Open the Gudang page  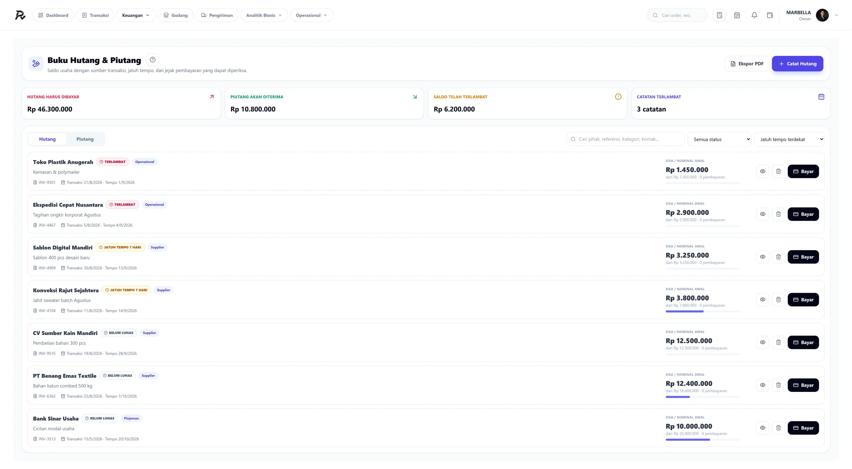pyautogui.click(x=175, y=15)
